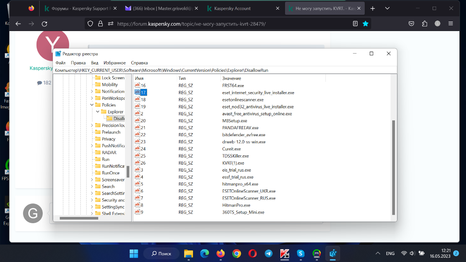466x262 pixels.
Task: Click the Firefox bookmark star icon
Action: coord(365,24)
